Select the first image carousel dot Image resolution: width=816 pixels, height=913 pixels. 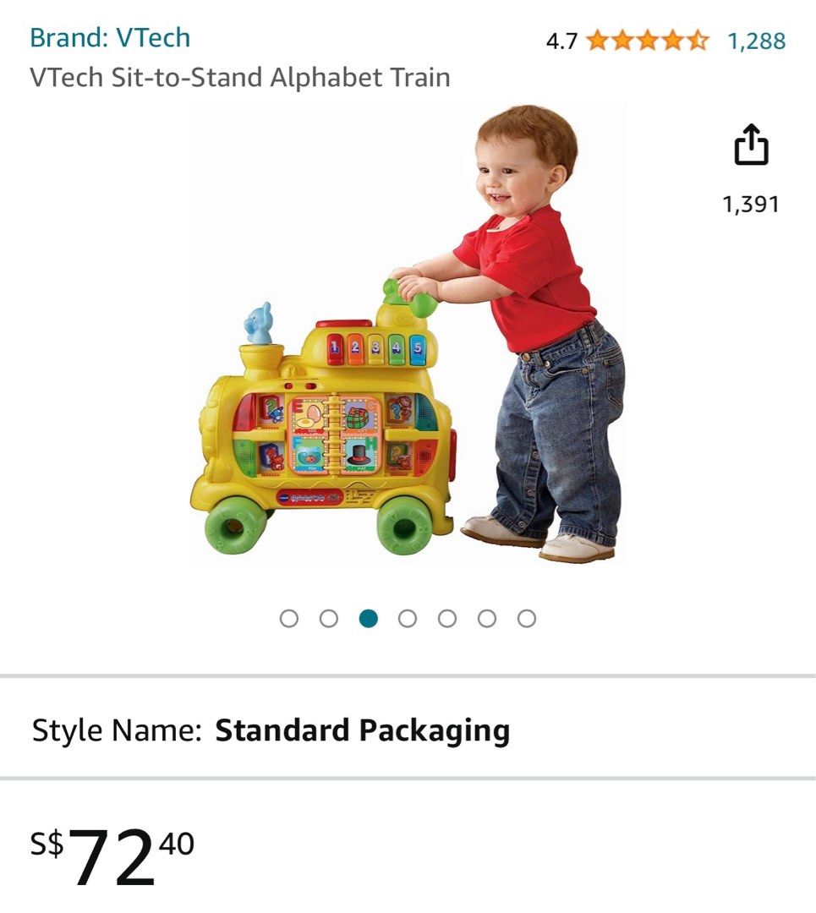click(289, 618)
